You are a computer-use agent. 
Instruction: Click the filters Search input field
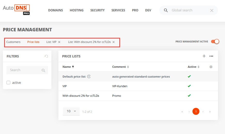coord(27,70)
